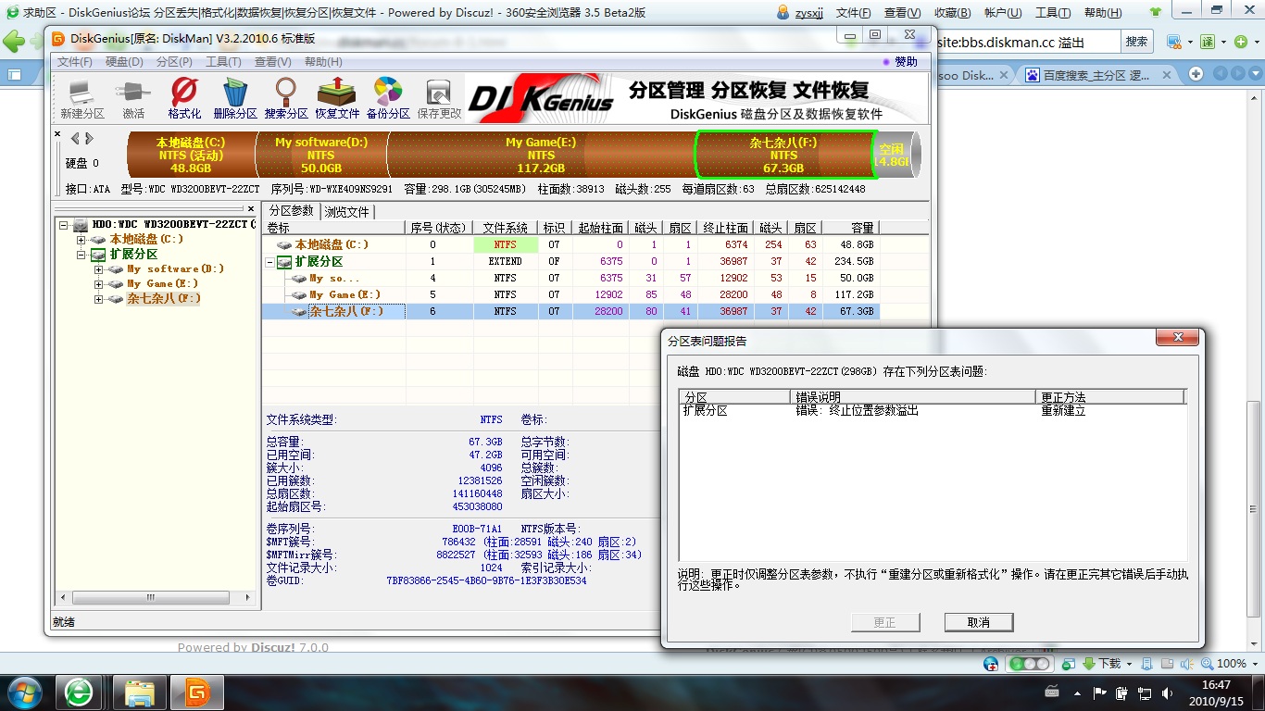
Task: Click the browser search field with site:bbs.diskman.cc
Action: (x=1026, y=42)
